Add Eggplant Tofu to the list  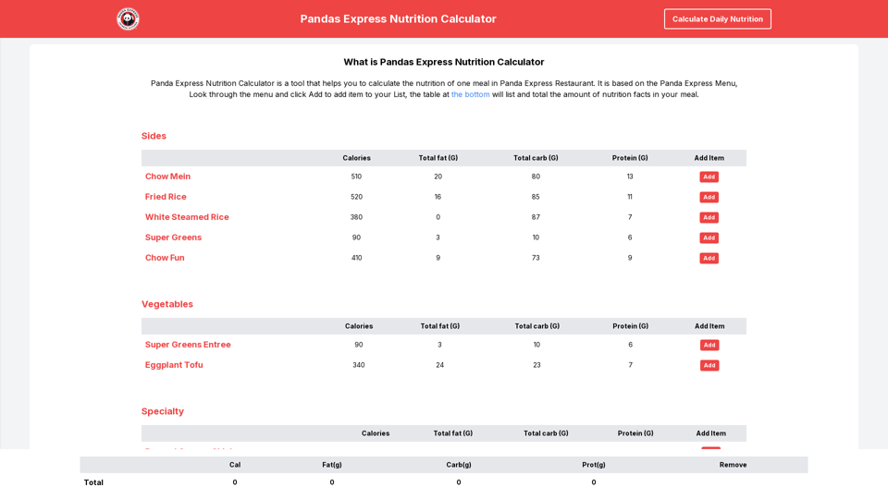pyautogui.click(x=709, y=365)
